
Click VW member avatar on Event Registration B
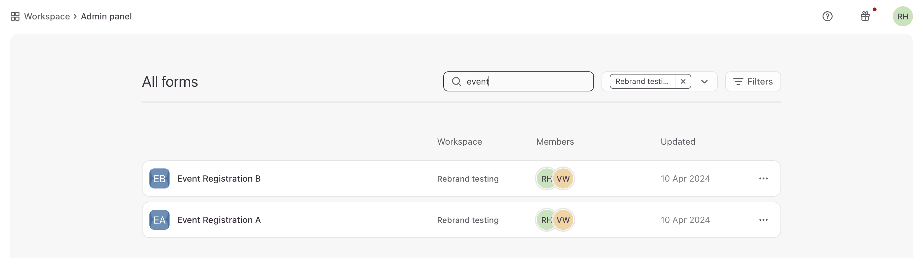[x=563, y=178]
